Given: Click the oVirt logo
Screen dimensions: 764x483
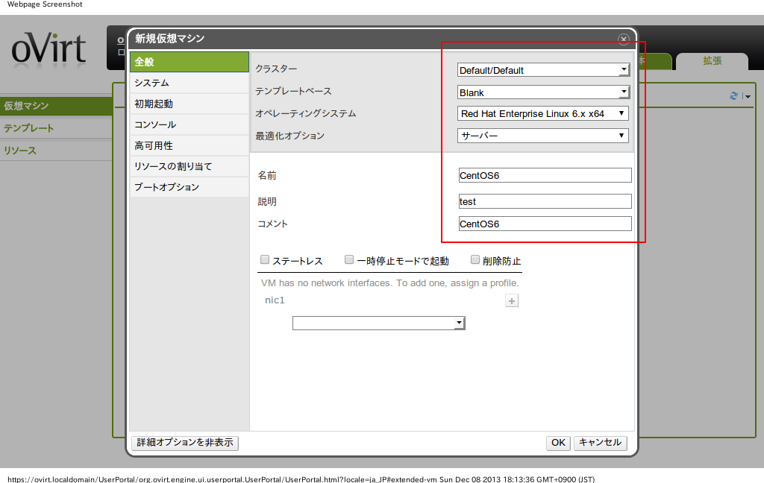Looking at the screenshot, I should click(x=48, y=49).
